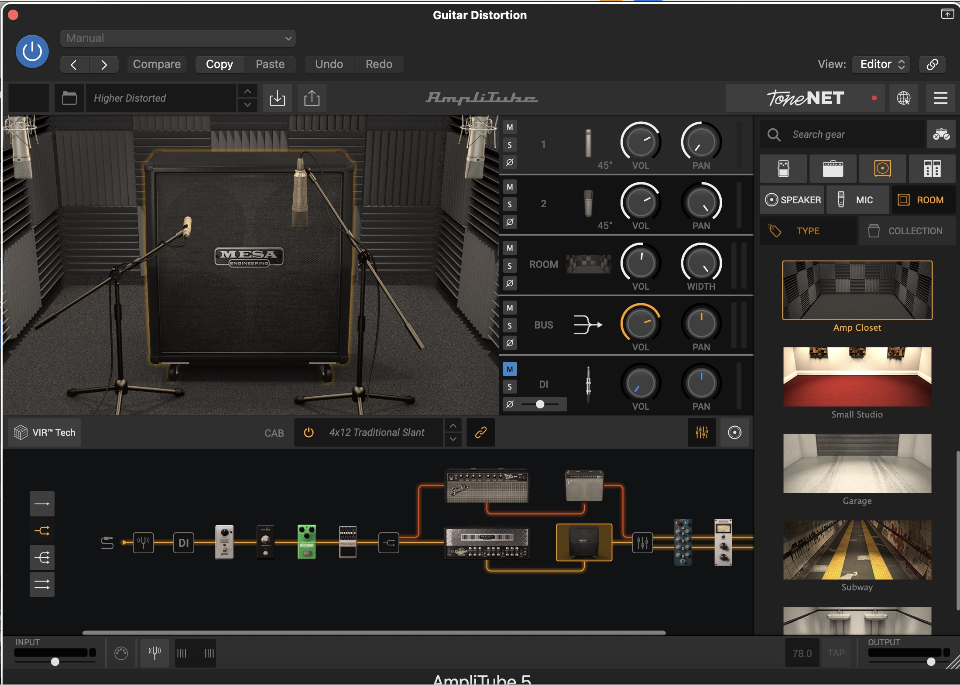
Task: Click the VIR Tech button
Action: (45, 432)
